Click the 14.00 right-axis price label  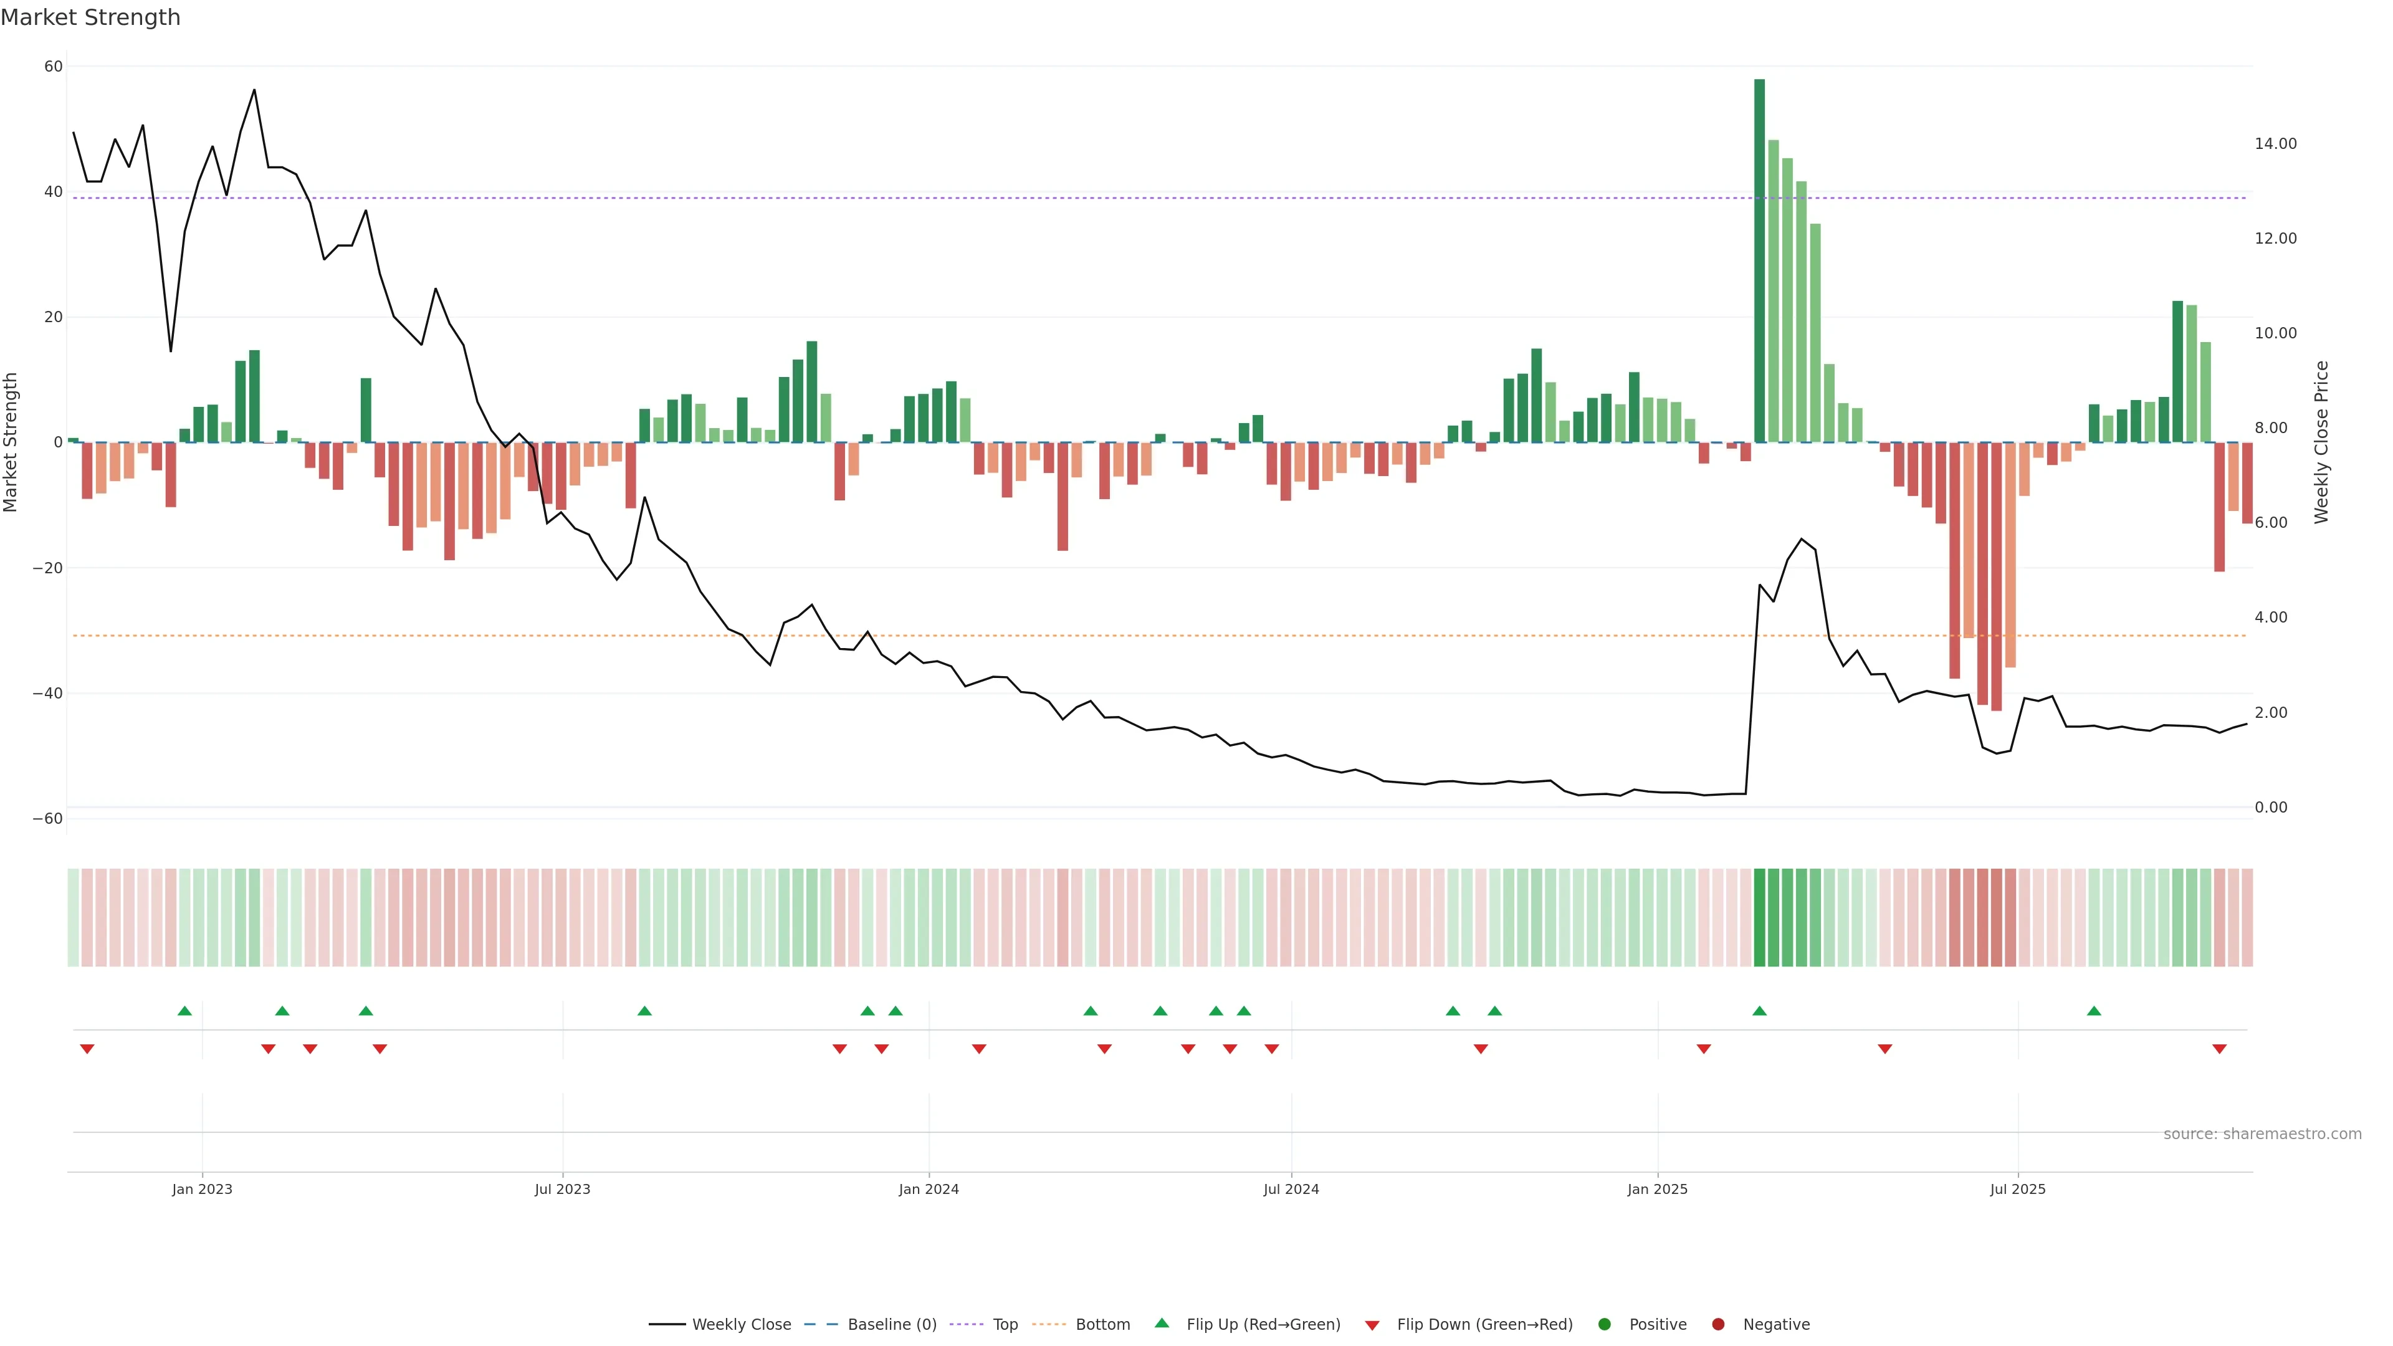pos(2275,143)
